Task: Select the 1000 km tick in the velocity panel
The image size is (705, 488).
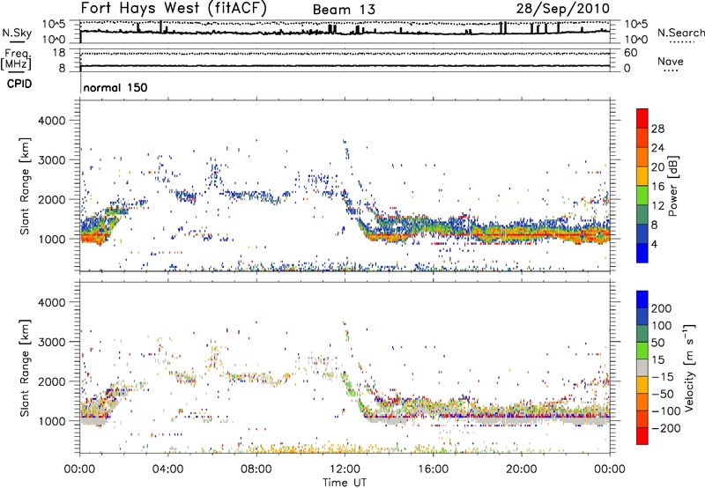Action: coord(51,421)
